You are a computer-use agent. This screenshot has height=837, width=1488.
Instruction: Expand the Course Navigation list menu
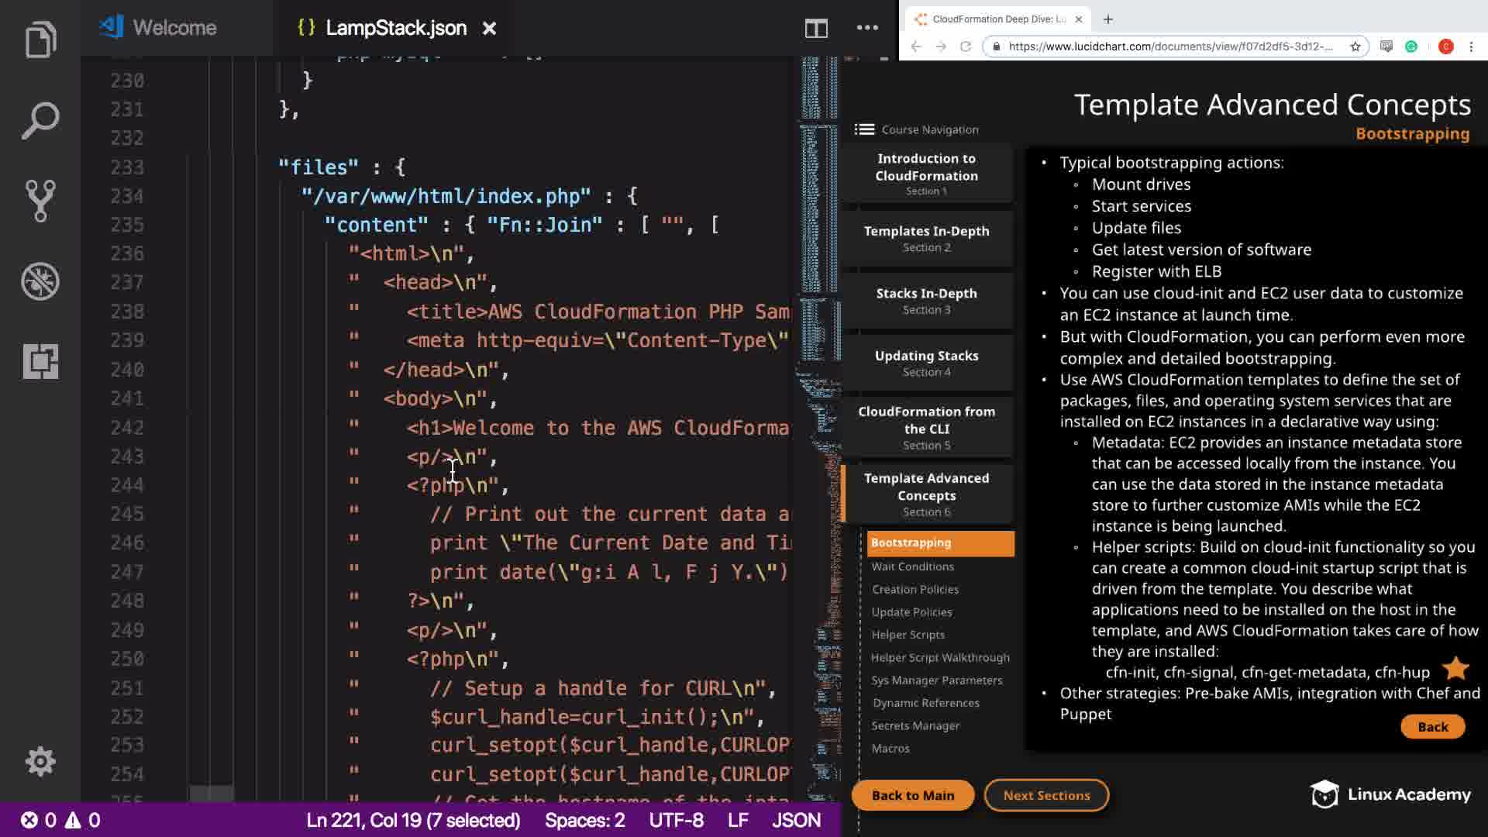(x=865, y=129)
